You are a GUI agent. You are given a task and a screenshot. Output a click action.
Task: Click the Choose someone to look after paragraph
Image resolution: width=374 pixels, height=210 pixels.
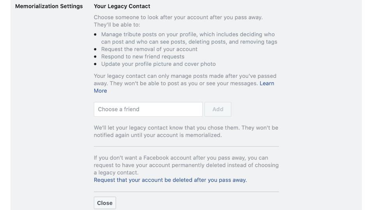(x=178, y=21)
